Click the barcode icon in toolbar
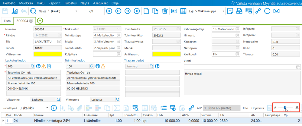Image resolution: width=302 pixels, height=126 pixels. 248,11
